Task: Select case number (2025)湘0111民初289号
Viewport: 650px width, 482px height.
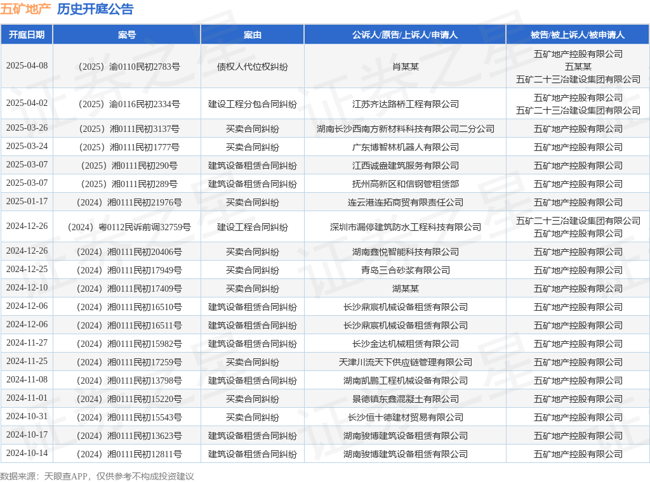Action: (x=129, y=184)
